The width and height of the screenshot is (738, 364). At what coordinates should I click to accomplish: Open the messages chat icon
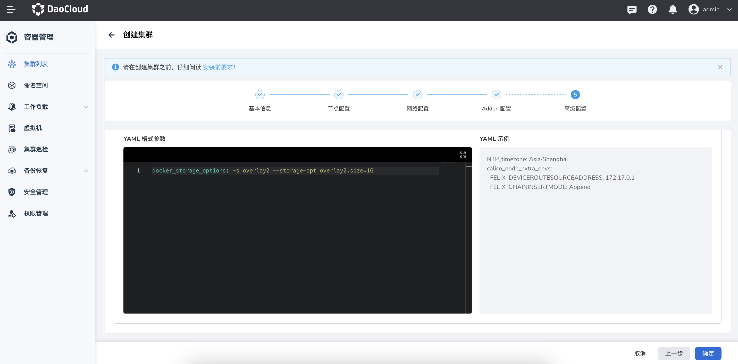point(632,10)
